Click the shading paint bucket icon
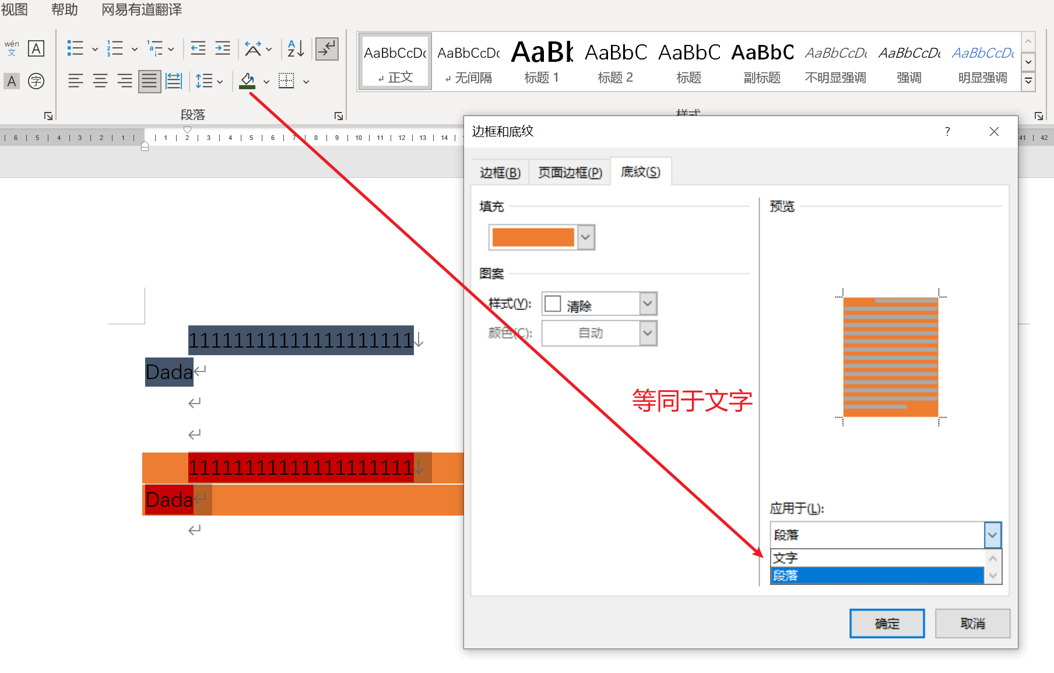This screenshot has height=673, width=1054. 247,81
